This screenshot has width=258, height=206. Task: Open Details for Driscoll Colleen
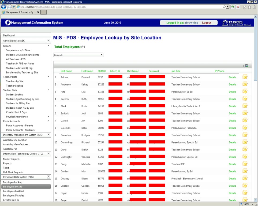[x=232, y=186]
